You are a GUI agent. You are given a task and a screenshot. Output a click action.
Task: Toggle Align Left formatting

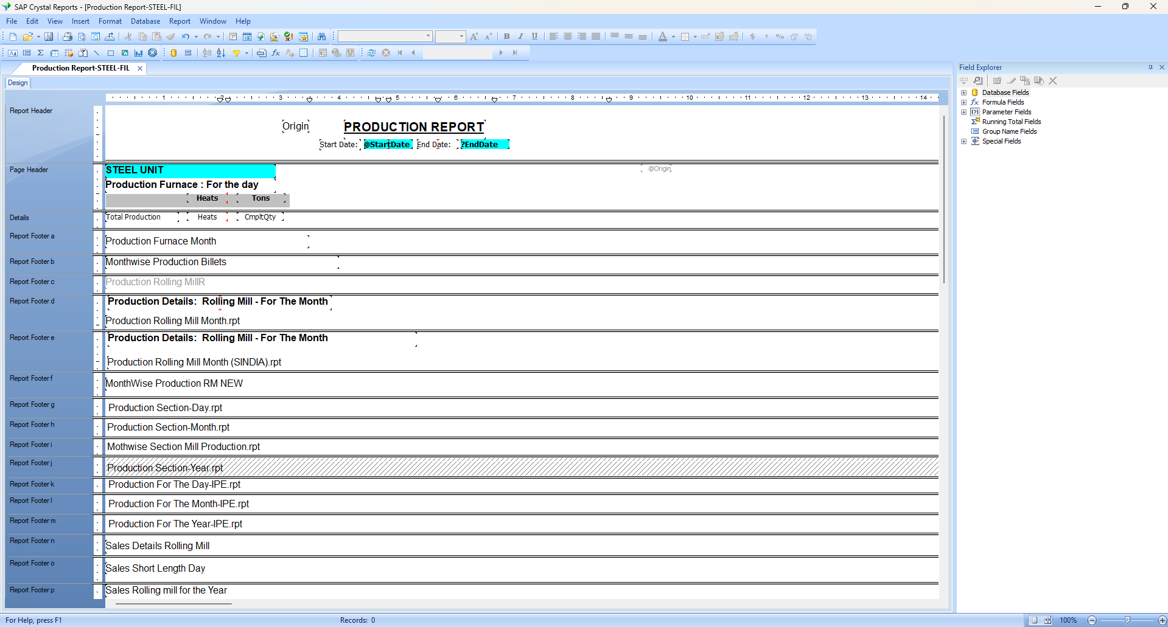(554, 36)
